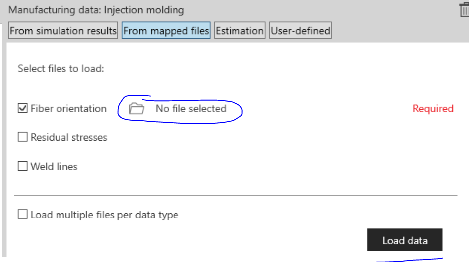The image size is (469, 262).
Task: Select the From mapped files tab
Action: pos(166,30)
